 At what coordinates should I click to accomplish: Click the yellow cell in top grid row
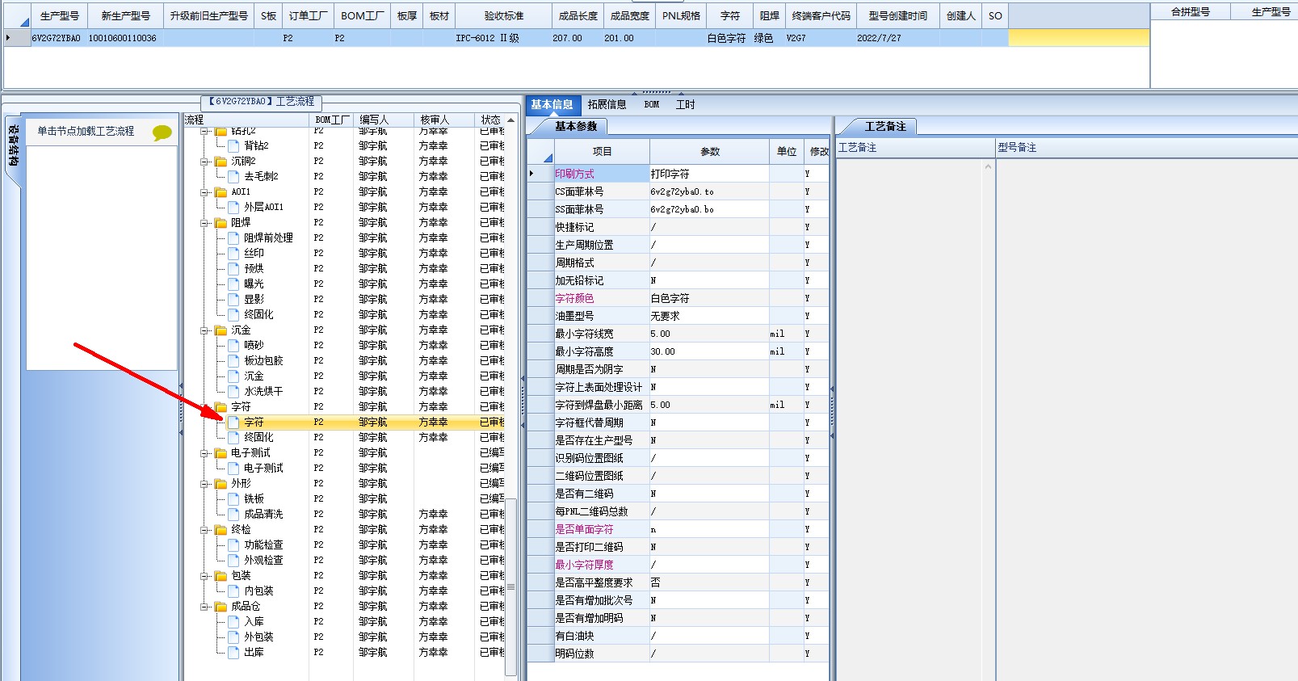tap(1078, 38)
